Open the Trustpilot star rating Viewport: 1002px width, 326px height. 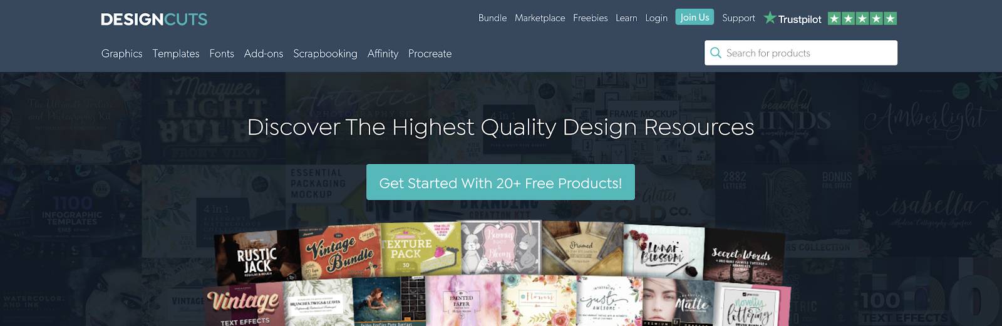click(862, 19)
